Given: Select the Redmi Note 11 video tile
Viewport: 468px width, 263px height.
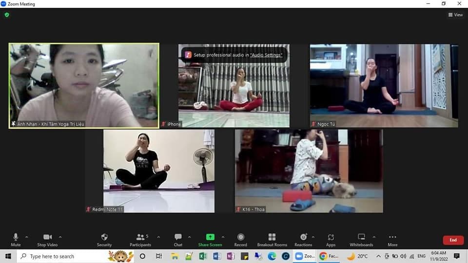Looking at the screenshot, I should pyautogui.click(x=159, y=171).
